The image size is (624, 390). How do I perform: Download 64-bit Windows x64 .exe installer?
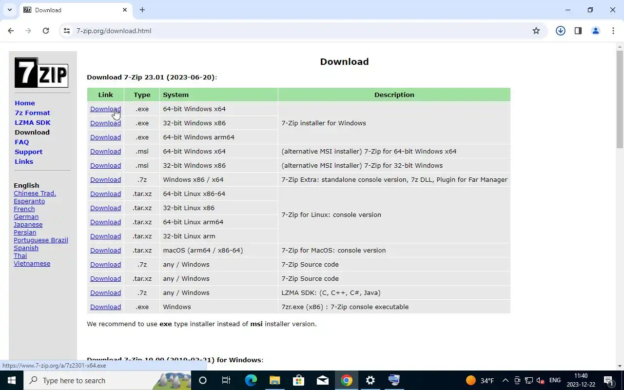click(x=105, y=109)
